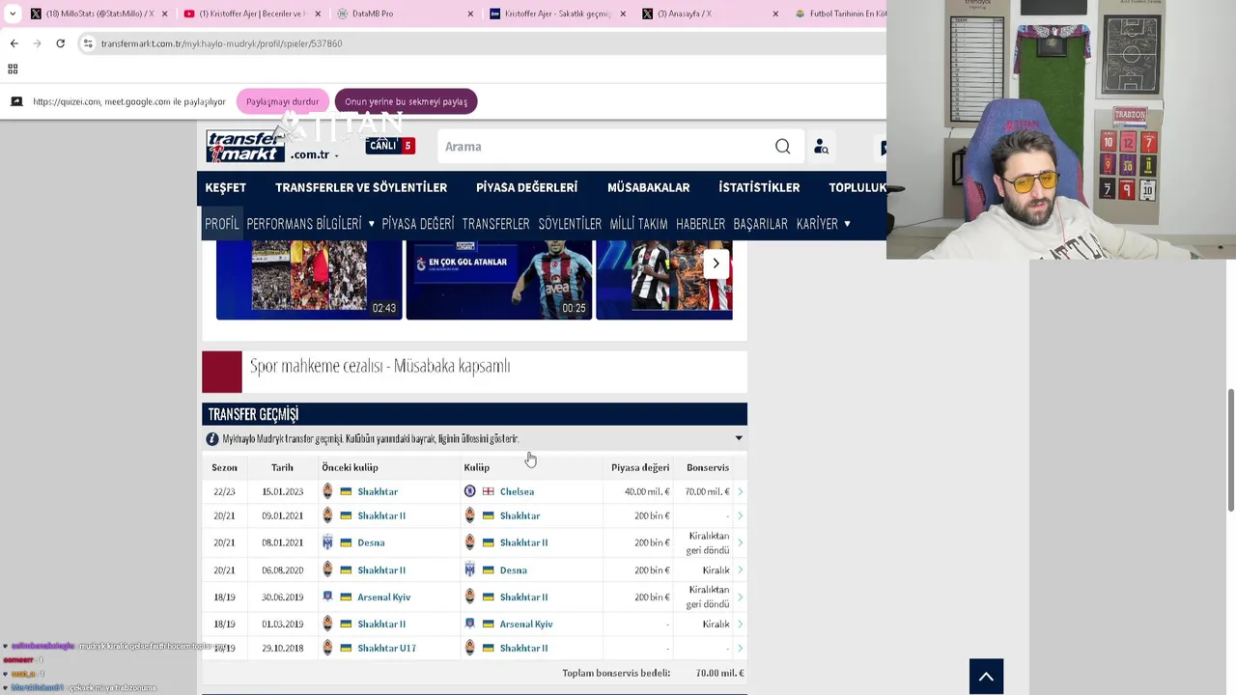Click Onun yerine bu sekmeyi paylaş button
The image size is (1236, 695).
[x=406, y=101]
